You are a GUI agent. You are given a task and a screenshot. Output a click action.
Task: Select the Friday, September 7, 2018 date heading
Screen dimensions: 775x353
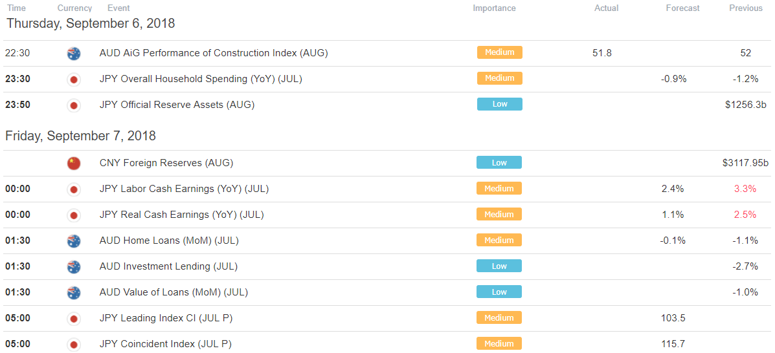tap(80, 136)
